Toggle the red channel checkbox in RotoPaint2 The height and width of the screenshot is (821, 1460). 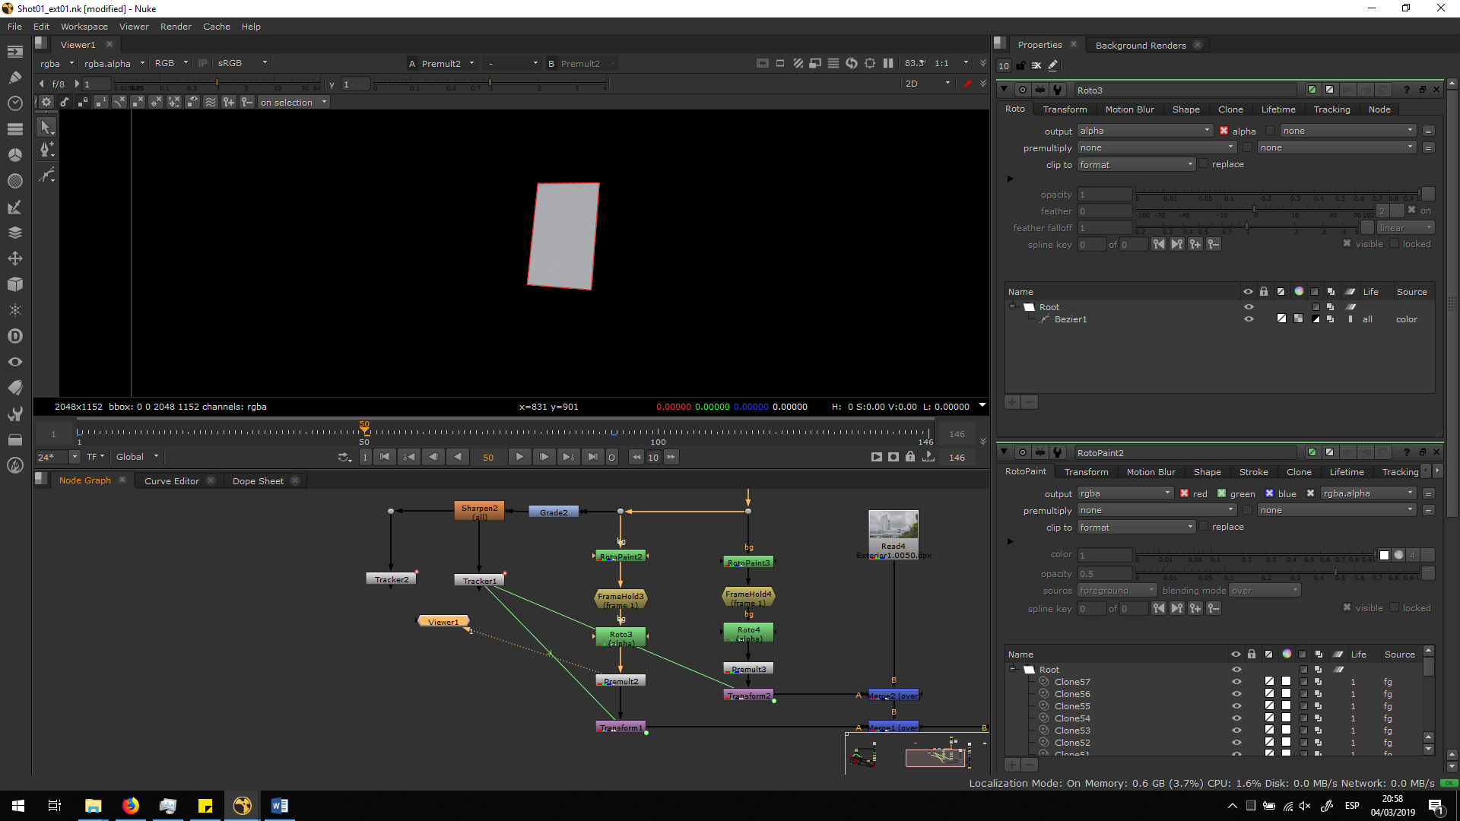(1185, 493)
